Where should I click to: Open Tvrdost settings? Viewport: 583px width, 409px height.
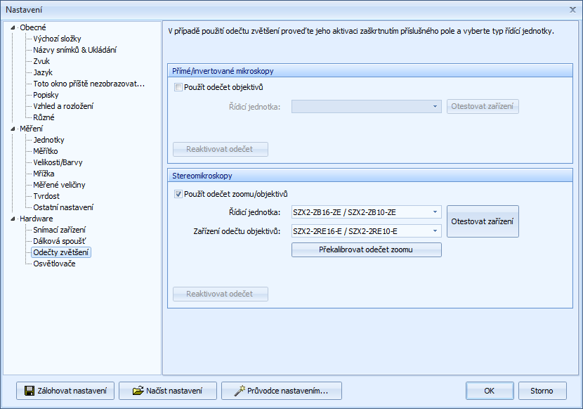pyautogui.click(x=46, y=196)
